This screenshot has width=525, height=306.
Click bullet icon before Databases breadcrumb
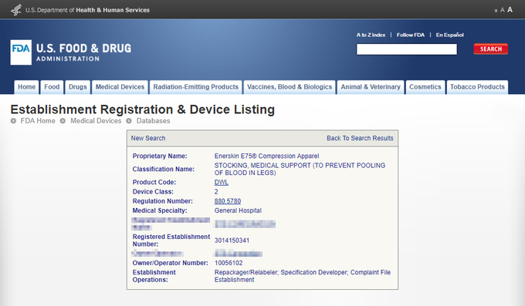click(129, 121)
